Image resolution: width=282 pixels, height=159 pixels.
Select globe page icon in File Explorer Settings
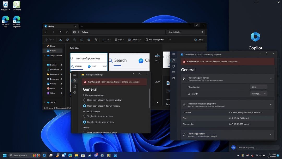click(x=74, y=92)
